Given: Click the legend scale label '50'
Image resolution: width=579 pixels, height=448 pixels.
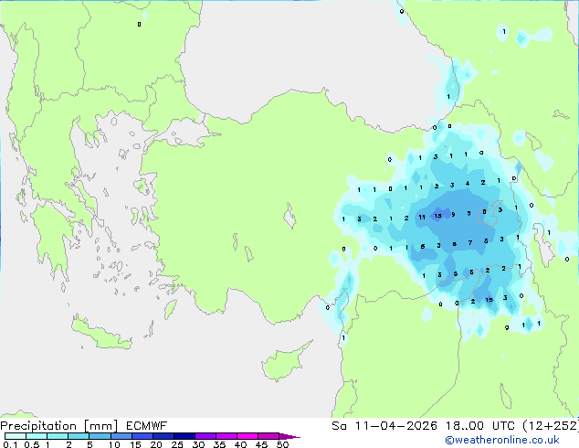Looking at the screenshot, I should pos(282,444).
